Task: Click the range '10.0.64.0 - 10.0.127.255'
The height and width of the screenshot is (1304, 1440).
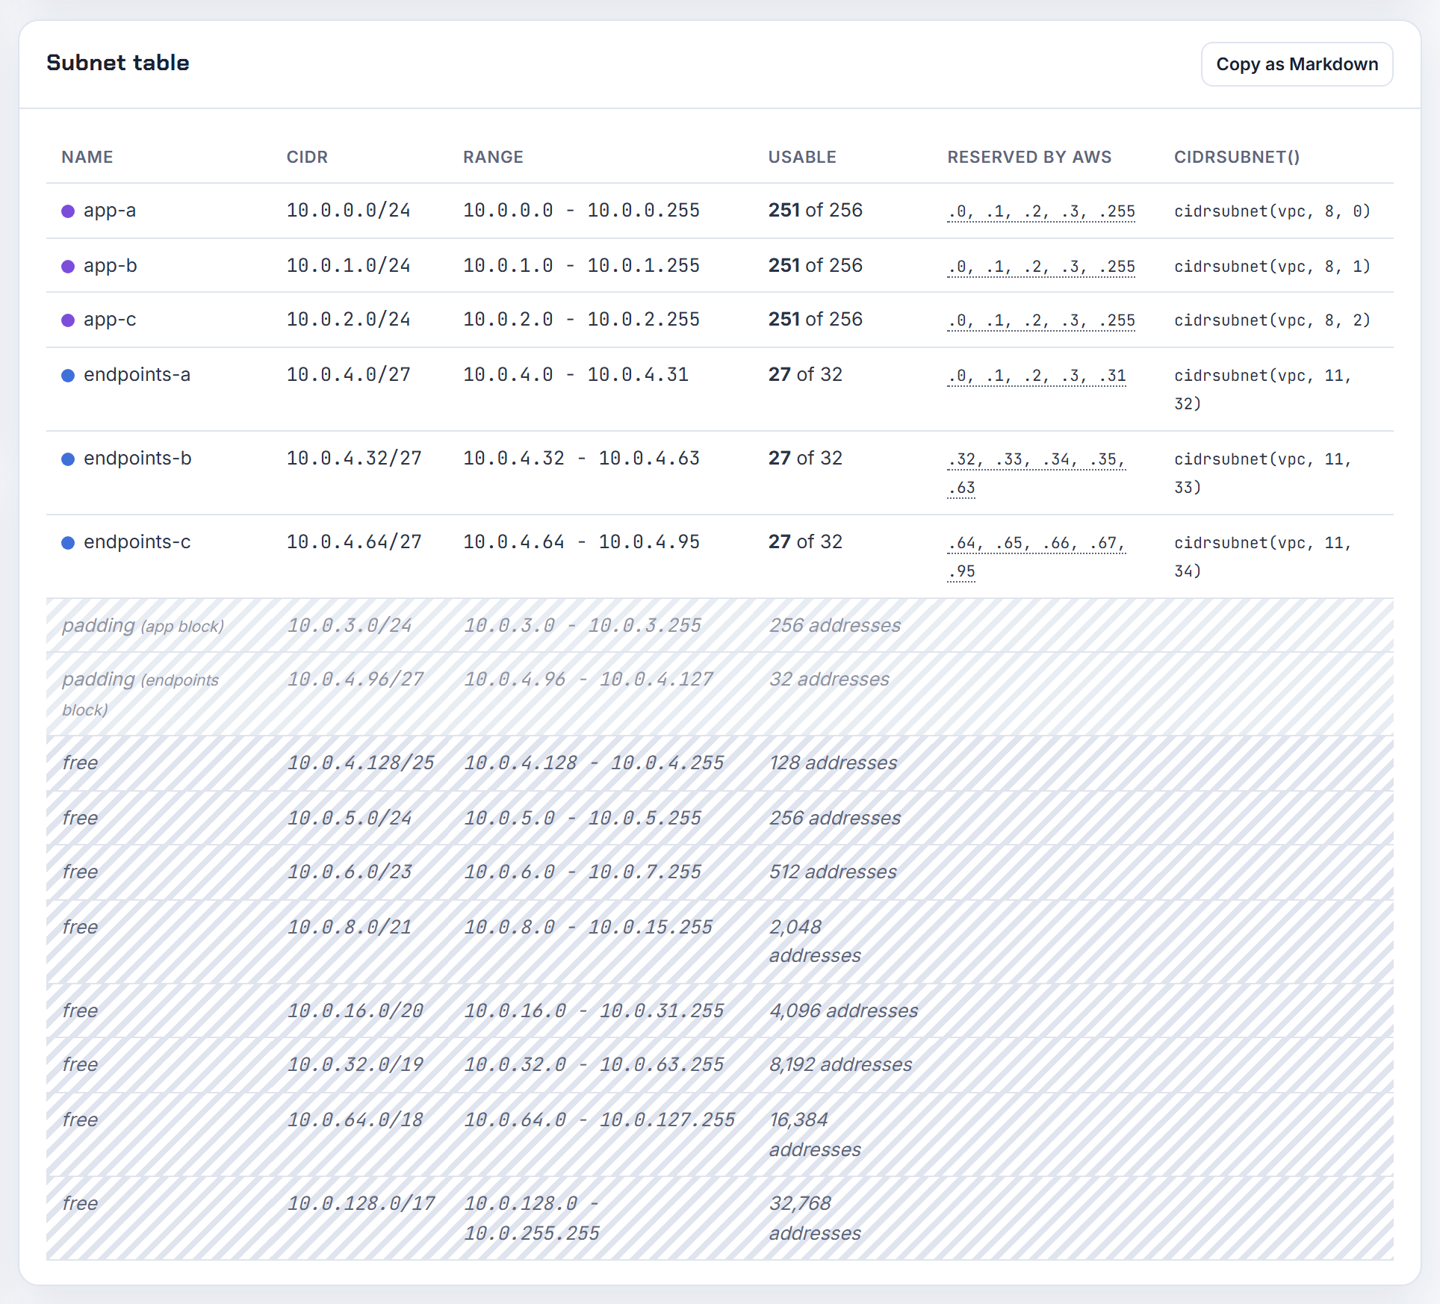Action: (x=599, y=1120)
